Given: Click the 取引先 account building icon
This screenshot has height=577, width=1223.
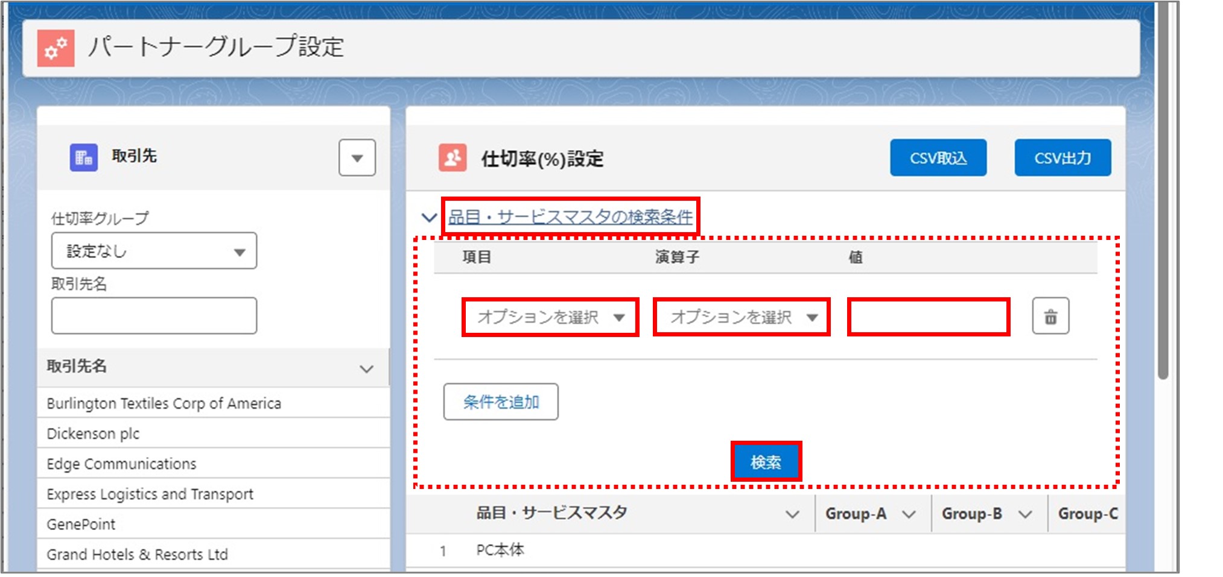Looking at the screenshot, I should [83, 158].
